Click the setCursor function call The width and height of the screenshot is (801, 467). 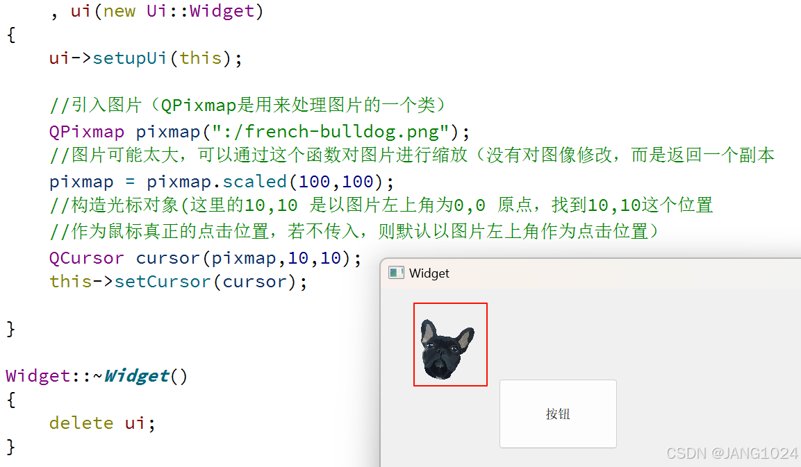(163, 282)
